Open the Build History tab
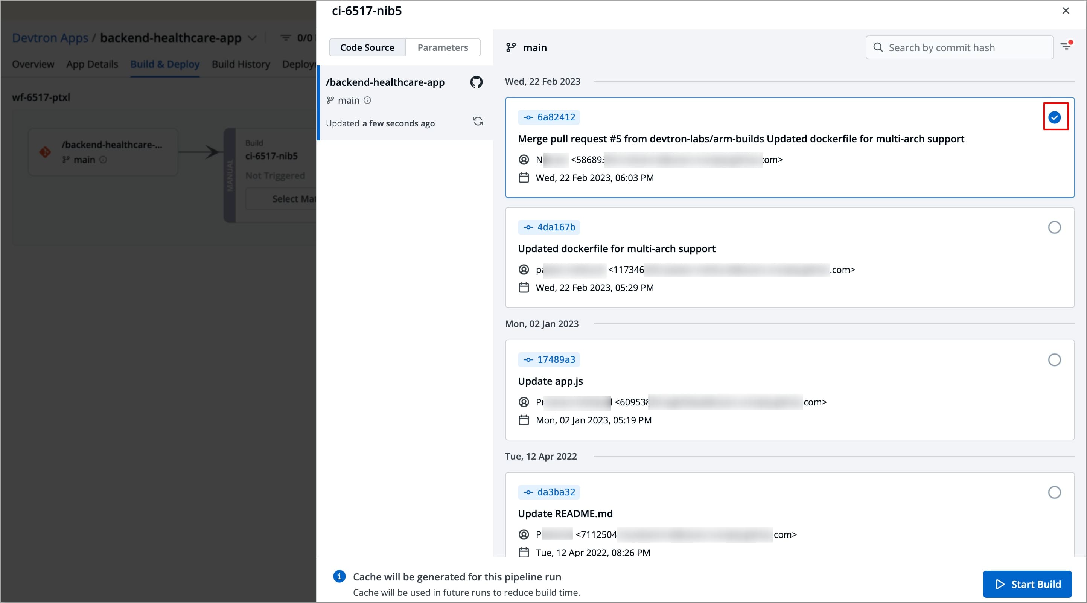Viewport: 1087px width, 603px height. [241, 64]
